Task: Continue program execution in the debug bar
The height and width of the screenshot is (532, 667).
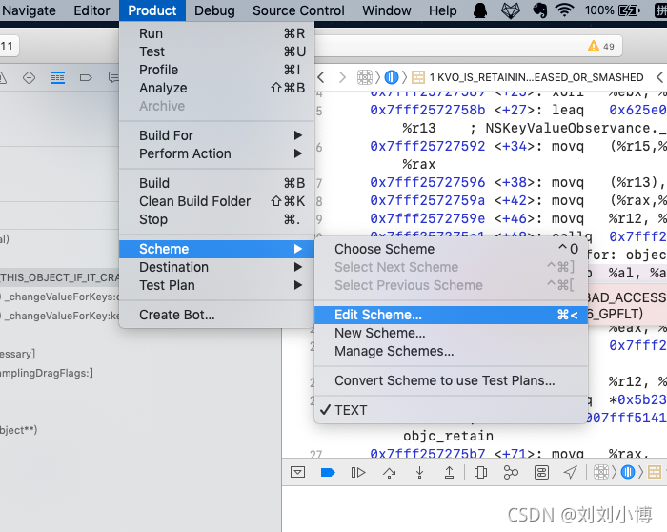Action: coord(358,473)
